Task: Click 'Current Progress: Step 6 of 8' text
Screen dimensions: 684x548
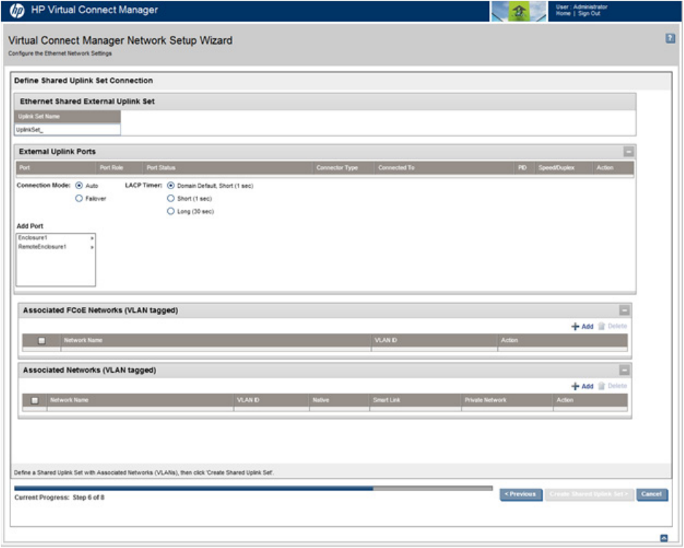Action: coord(59,498)
